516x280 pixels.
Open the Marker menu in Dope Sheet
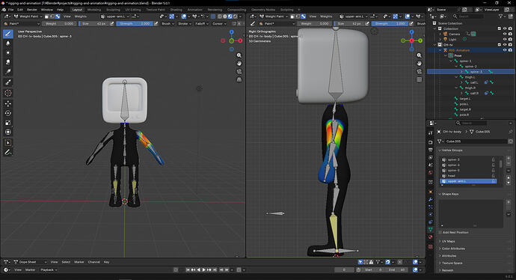point(79,262)
